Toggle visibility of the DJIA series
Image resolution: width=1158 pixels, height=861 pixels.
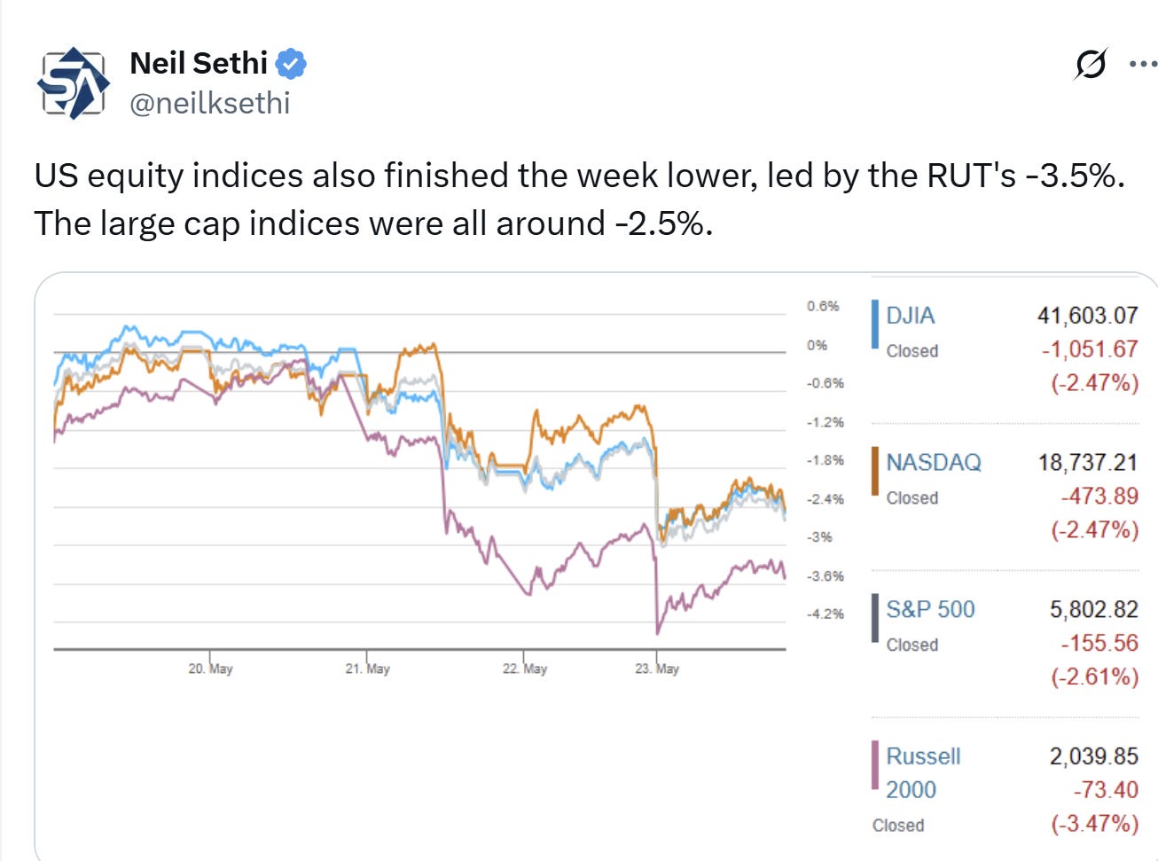(x=910, y=315)
